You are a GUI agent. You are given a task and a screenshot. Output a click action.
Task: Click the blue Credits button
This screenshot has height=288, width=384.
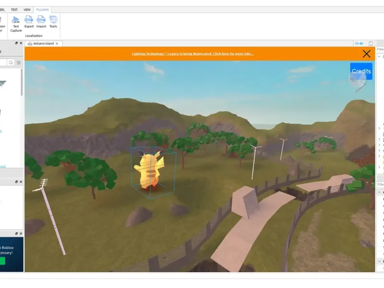(361, 71)
